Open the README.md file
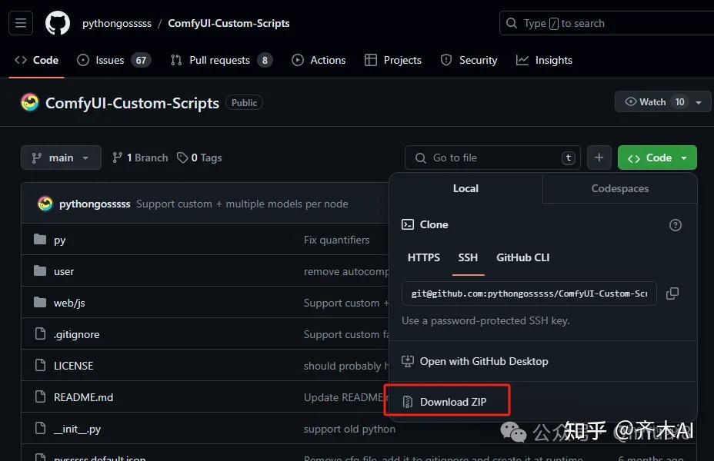This screenshot has height=461, width=714. [83, 397]
